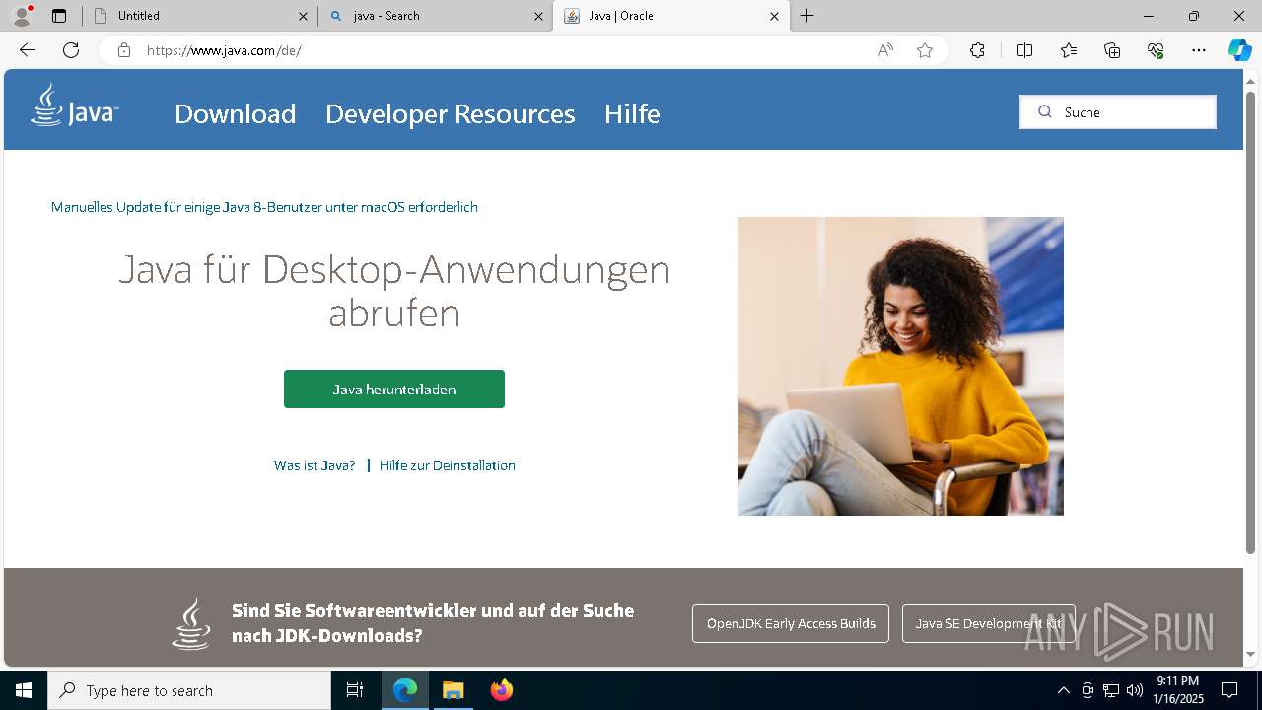Screen dimensions: 1262x710
Task: Open Hilfe zur Deinstallation link
Action: [448, 465]
